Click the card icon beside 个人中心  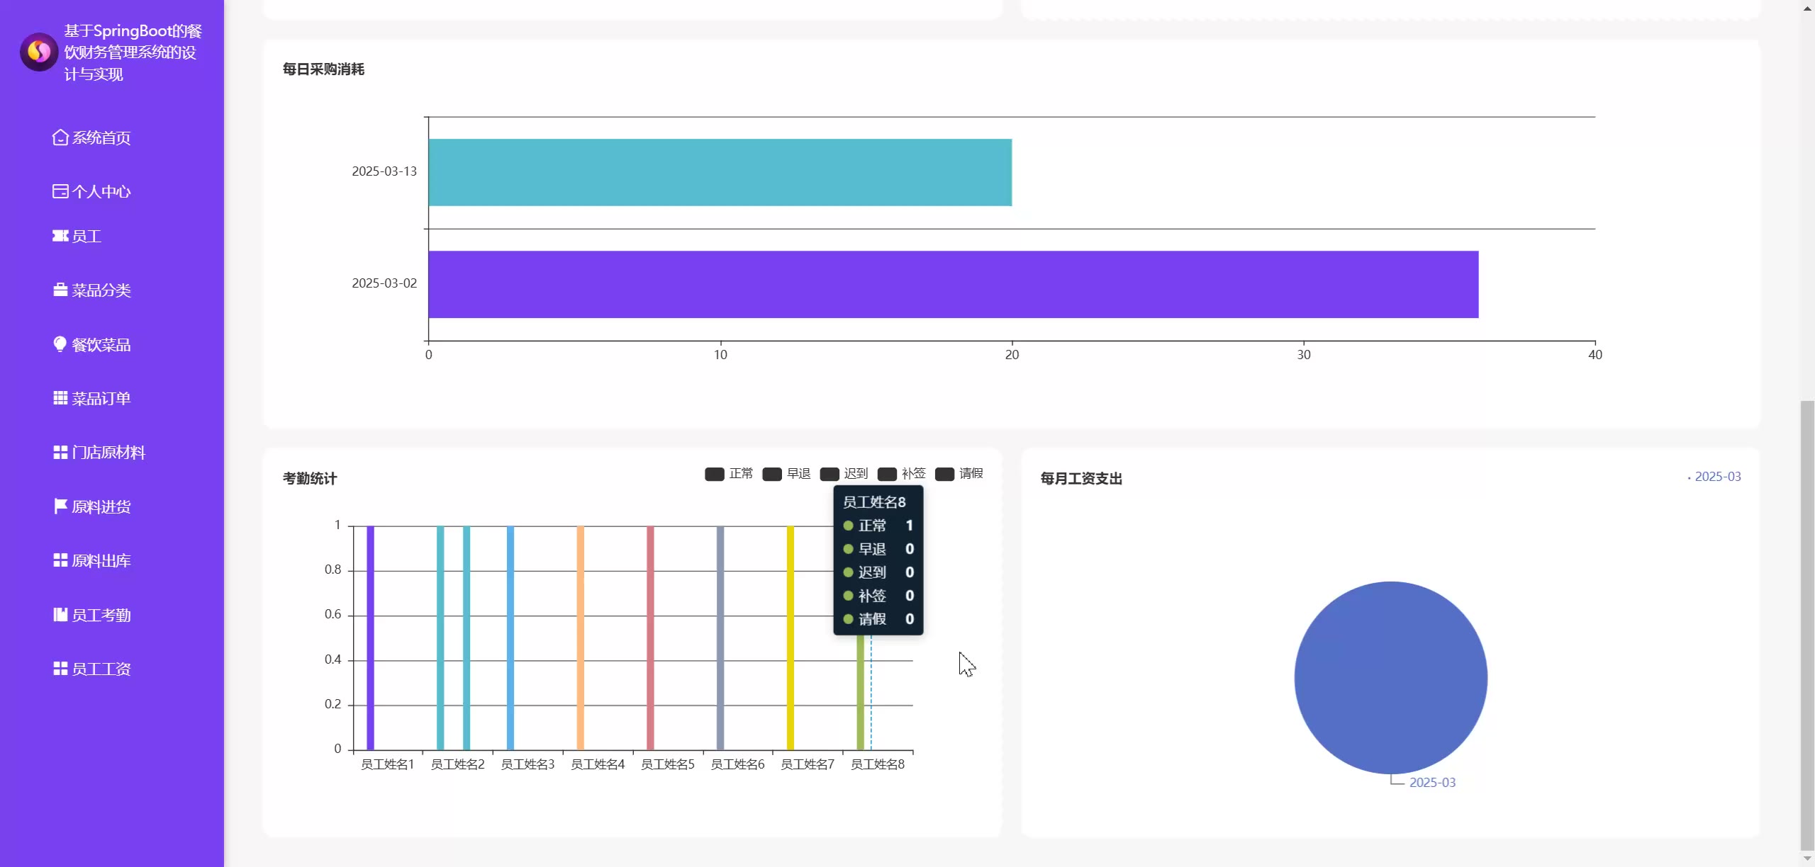coord(60,191)
